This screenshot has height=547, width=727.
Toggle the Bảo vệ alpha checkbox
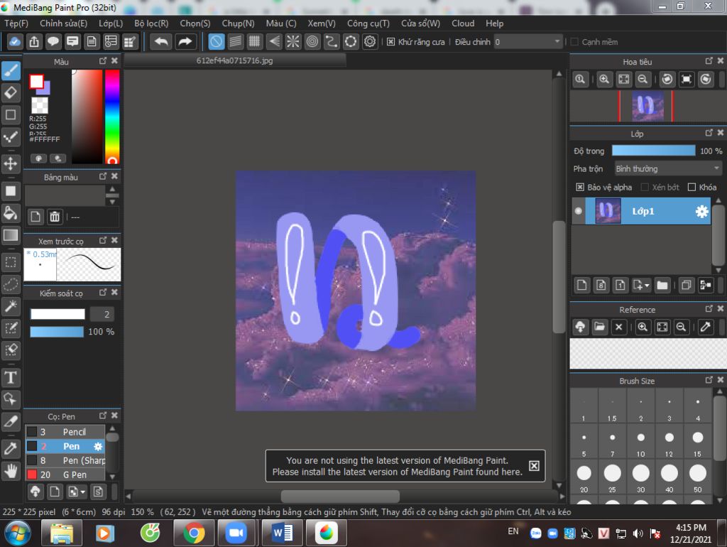click(x=579, y=187)
